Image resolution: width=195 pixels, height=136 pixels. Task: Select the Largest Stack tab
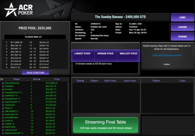tap(82, 53)
